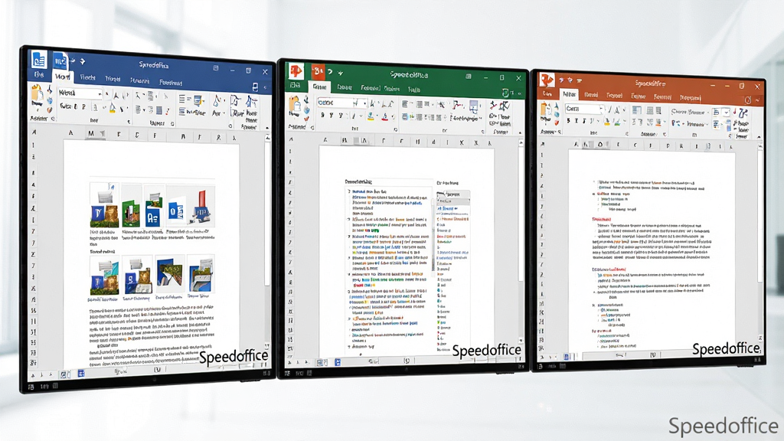Click the first picture in the blue window's second image row
784x441 pixels.
(x=104, y=276)
